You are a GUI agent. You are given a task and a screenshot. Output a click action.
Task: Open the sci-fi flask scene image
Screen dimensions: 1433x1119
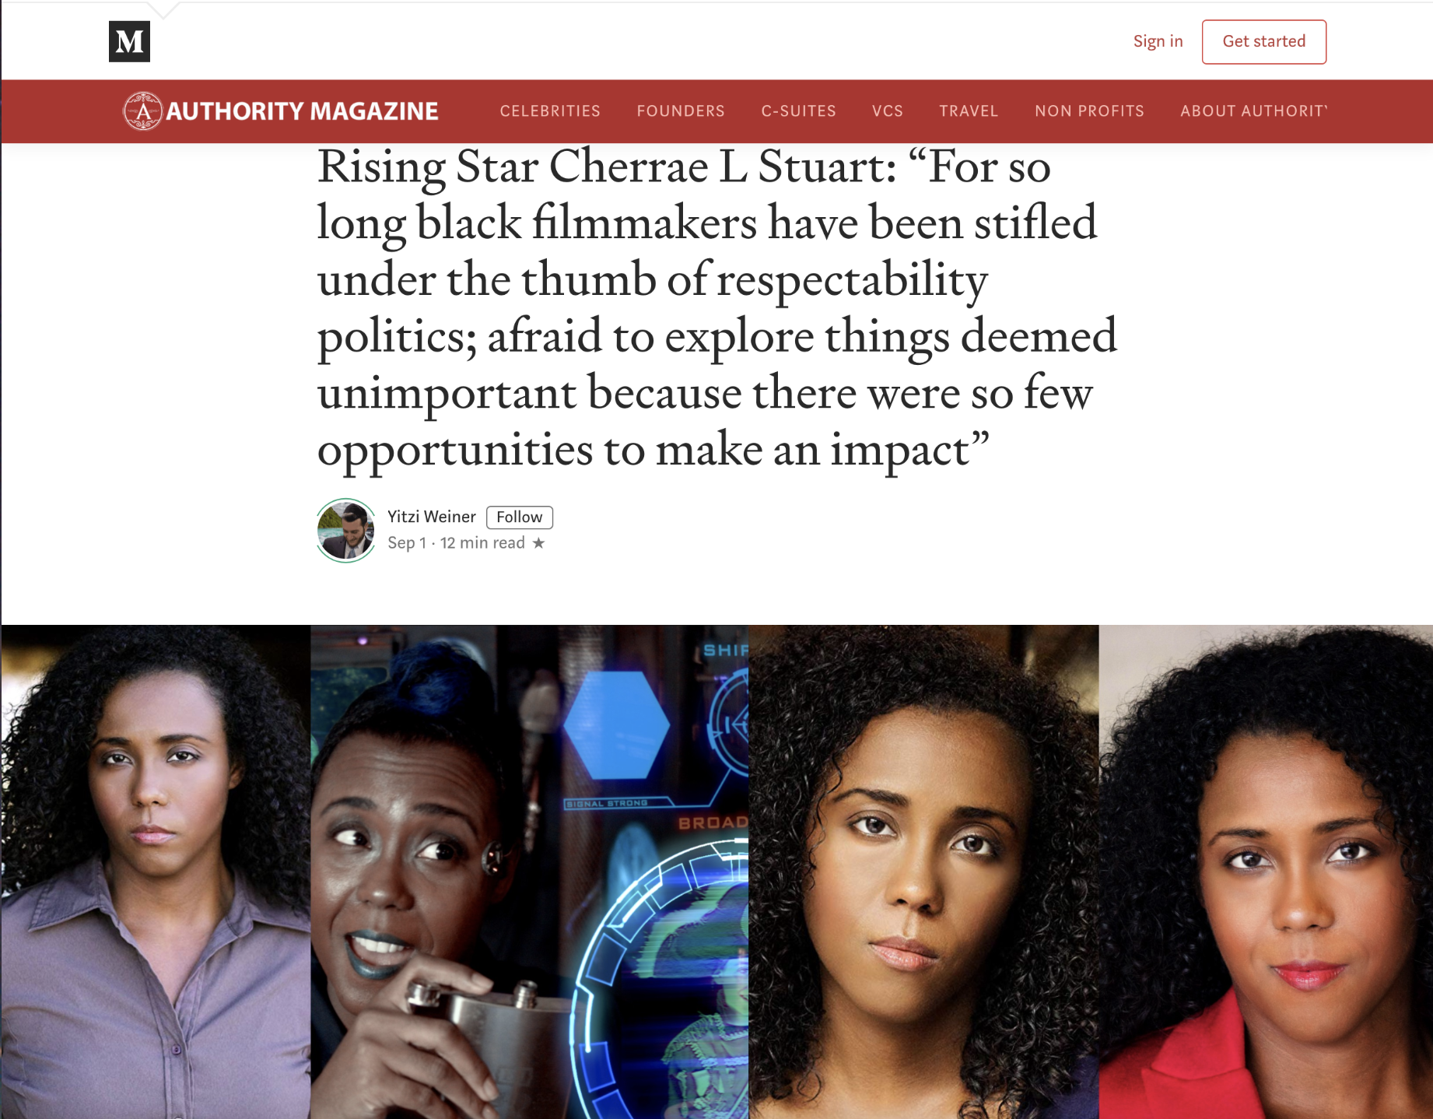tap(530, 872)
